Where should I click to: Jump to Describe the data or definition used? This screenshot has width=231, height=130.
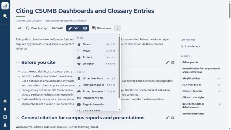click(193, 105)
